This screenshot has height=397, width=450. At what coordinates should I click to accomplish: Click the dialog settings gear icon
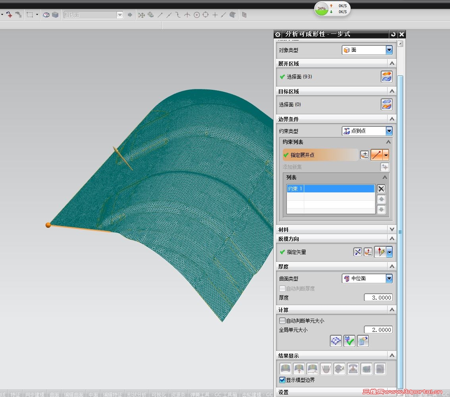[278, 35]
